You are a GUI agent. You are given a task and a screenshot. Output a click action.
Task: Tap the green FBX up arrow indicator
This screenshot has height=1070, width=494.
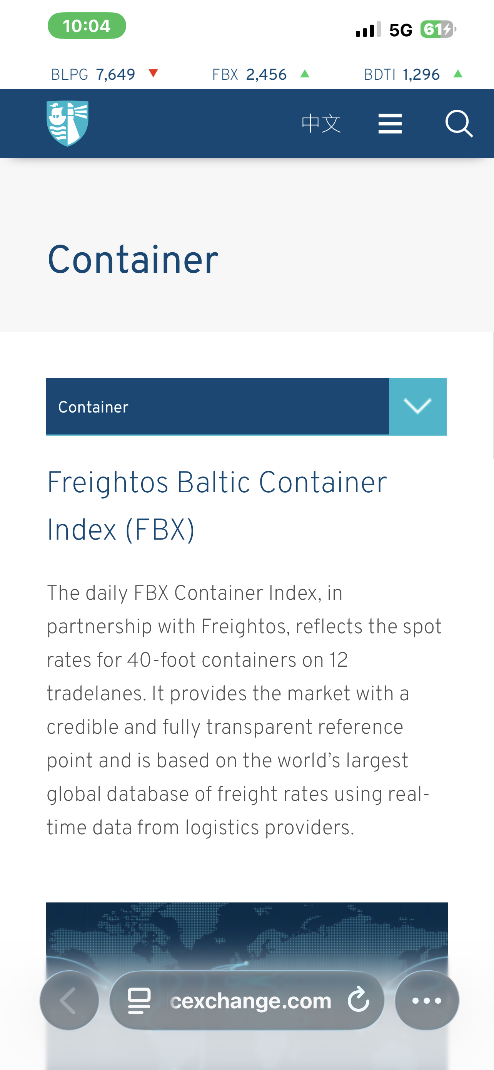[305, 74]
